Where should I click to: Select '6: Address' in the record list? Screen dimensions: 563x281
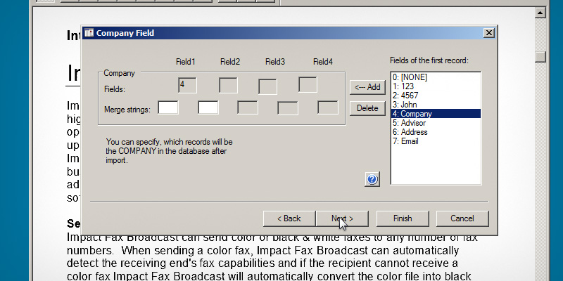point(410,132)
